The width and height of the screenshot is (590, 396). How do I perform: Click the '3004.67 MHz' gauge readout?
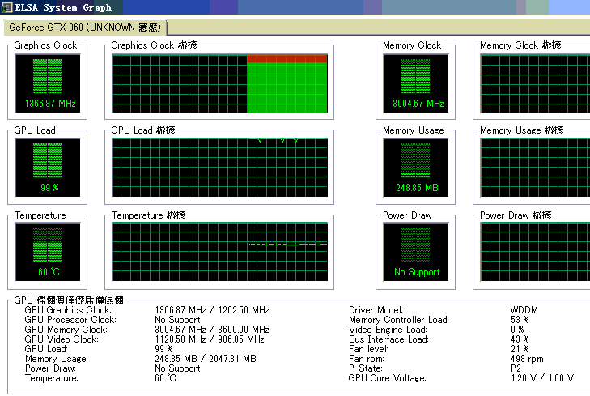[x=418, y=104]
